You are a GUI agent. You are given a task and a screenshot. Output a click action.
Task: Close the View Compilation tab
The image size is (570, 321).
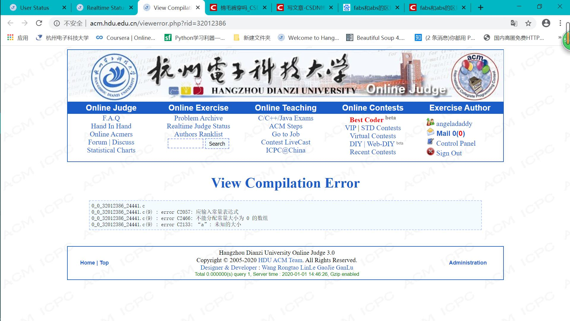coord(198,8)
